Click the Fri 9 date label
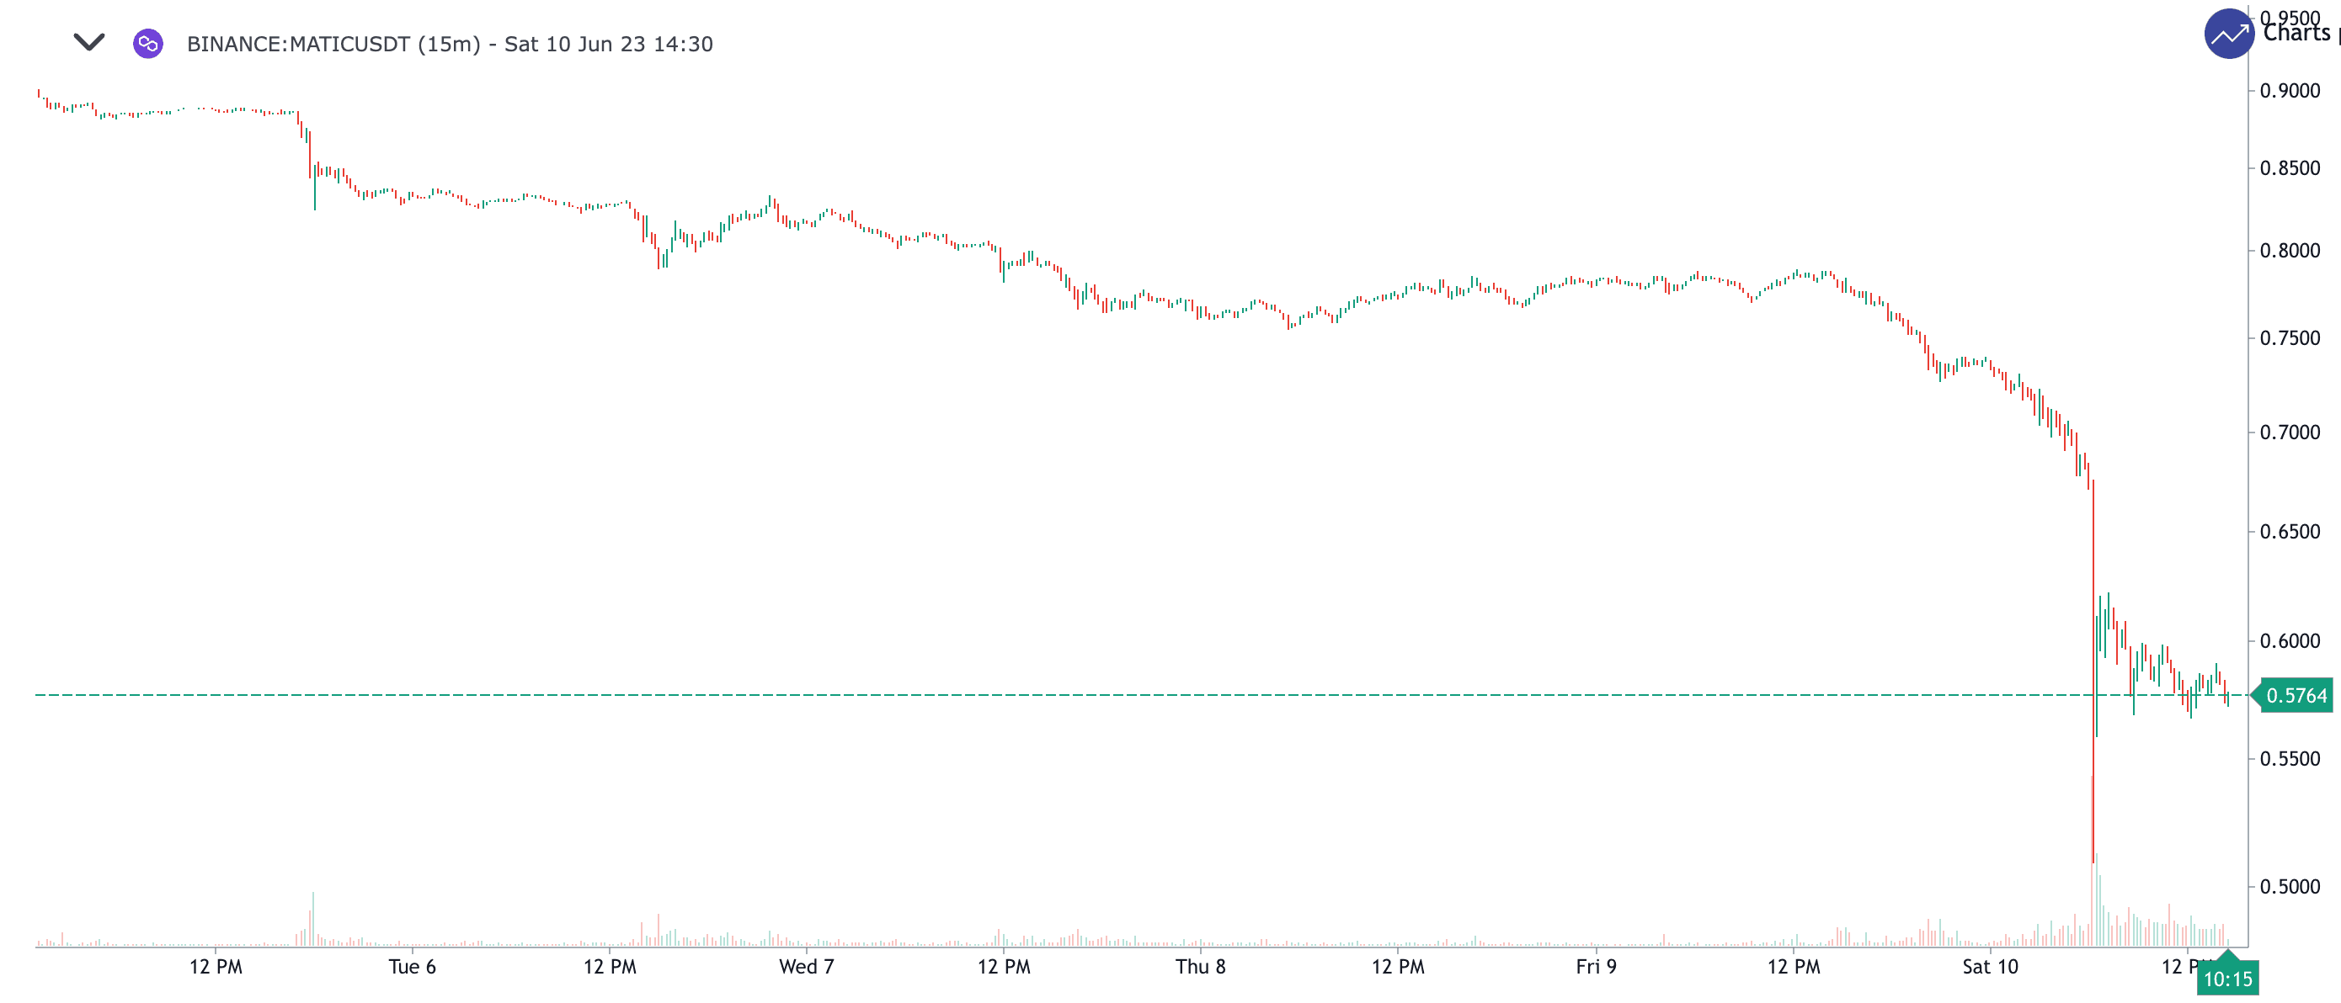 click(x=1596, y=967)
